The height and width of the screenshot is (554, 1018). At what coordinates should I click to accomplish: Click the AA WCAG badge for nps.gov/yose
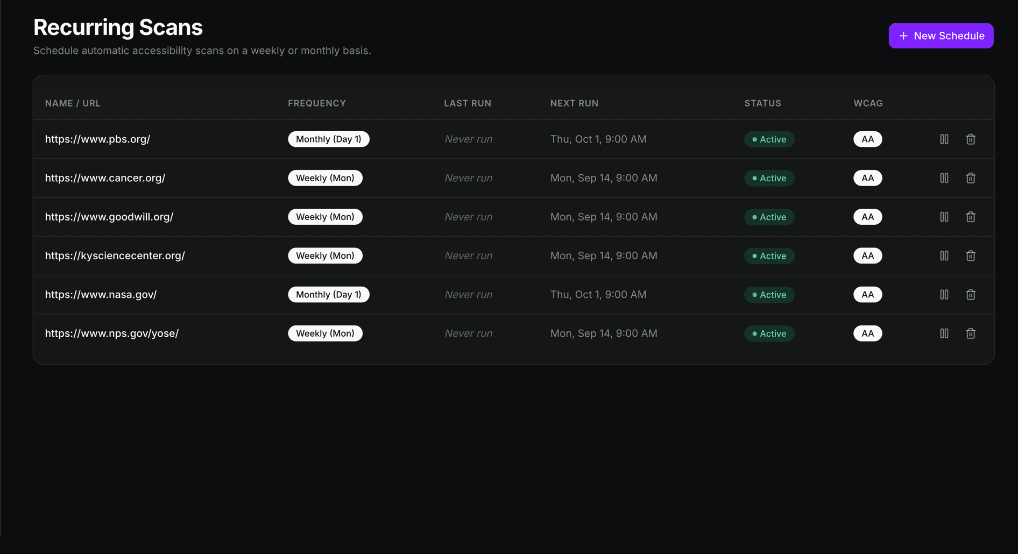pyautogui.click(x=868, y=333)
